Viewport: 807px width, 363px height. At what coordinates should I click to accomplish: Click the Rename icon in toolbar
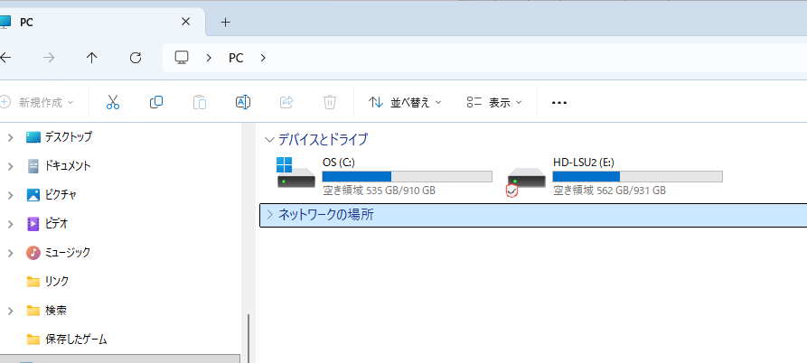[243, 102]
